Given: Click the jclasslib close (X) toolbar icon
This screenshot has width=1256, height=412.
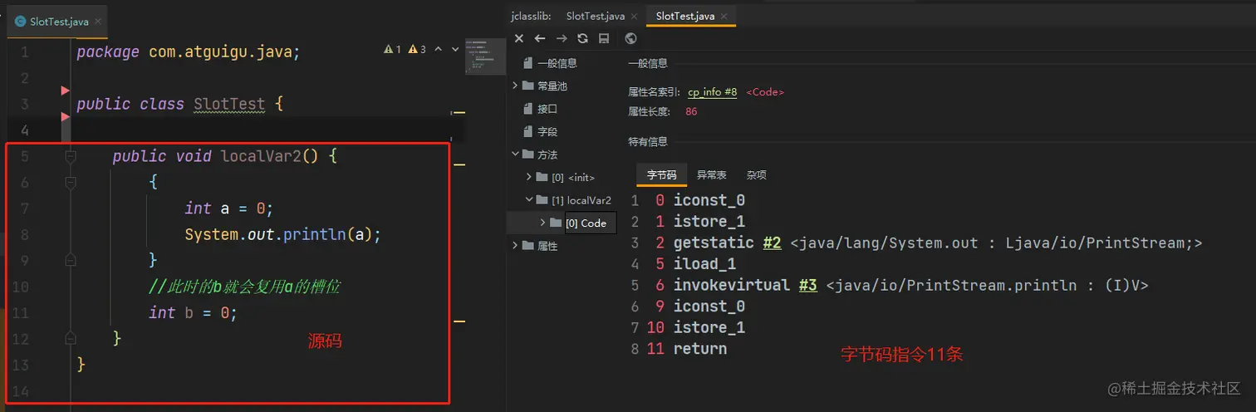Looking at the screenshot, I should tap(519, 38).
